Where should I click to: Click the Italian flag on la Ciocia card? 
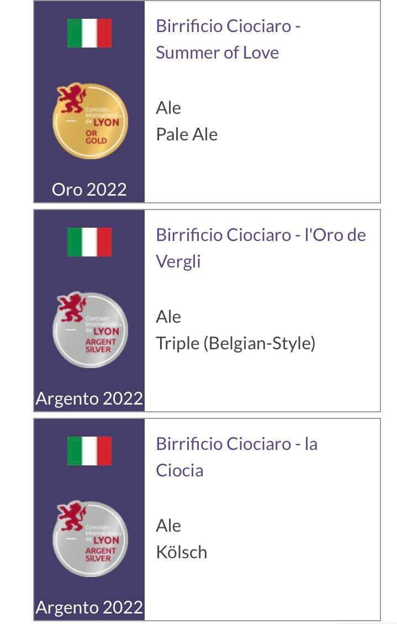tap(89, 451)
